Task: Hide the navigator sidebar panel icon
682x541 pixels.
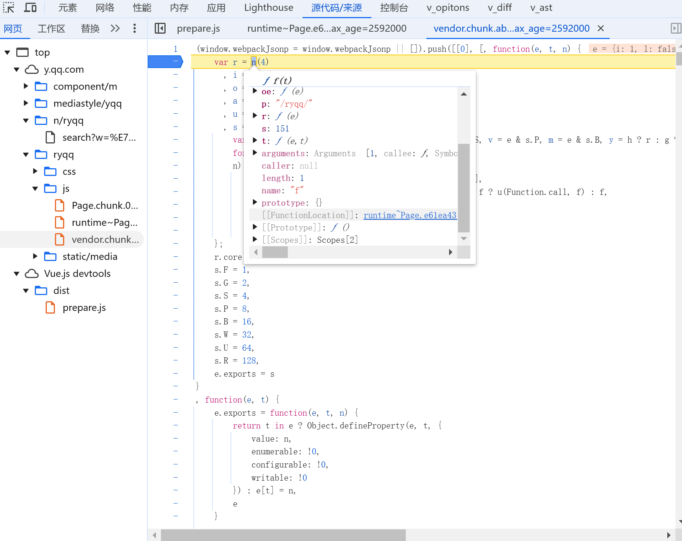Action: tap(160, 28)
